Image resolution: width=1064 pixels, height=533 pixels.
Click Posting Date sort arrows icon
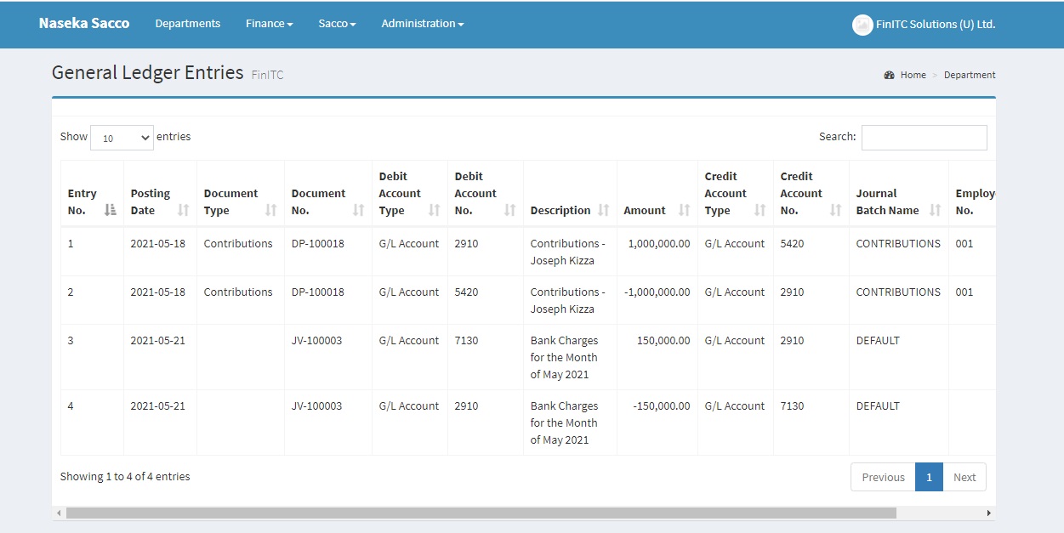tap(183, 210)
